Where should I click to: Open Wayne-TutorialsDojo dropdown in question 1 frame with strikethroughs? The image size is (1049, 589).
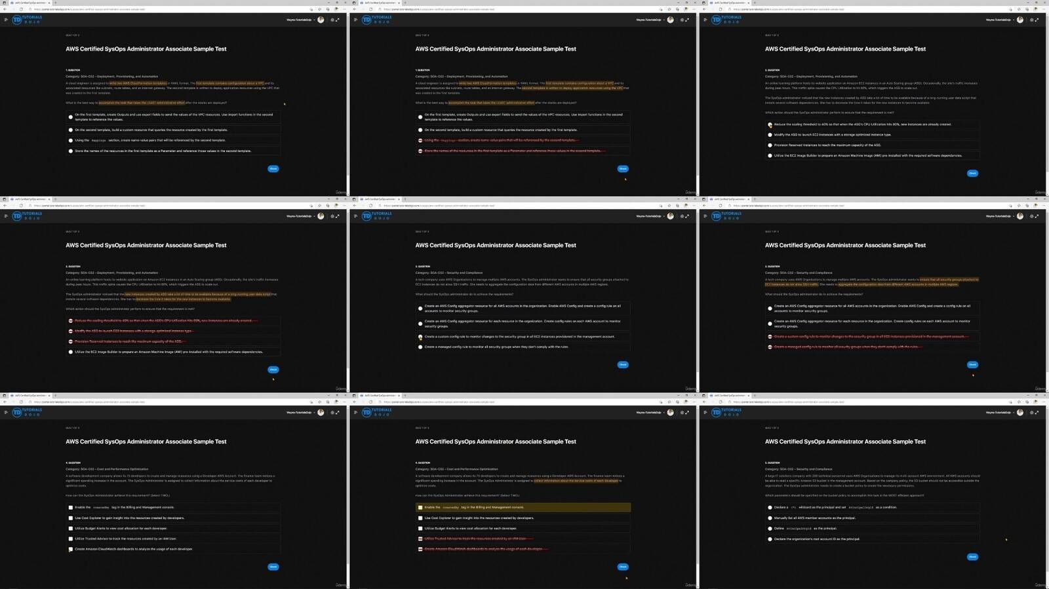tap(650, 20)
